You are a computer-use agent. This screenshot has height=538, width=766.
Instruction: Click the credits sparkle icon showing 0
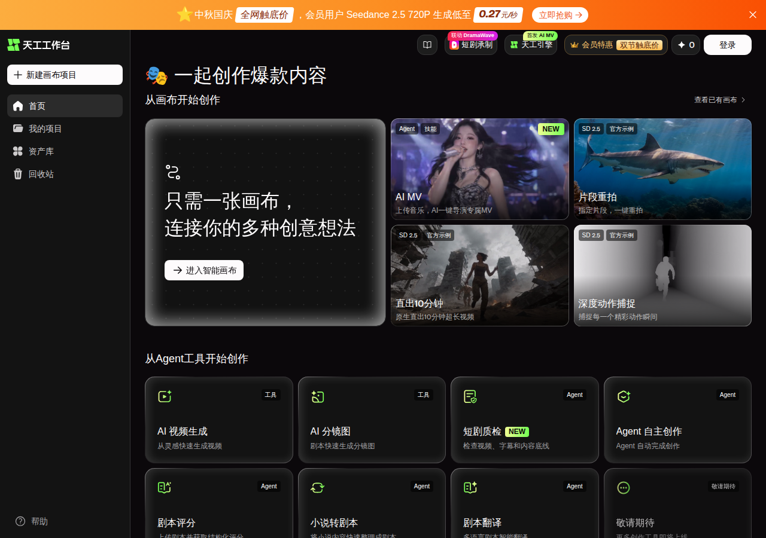click(681, 45)
